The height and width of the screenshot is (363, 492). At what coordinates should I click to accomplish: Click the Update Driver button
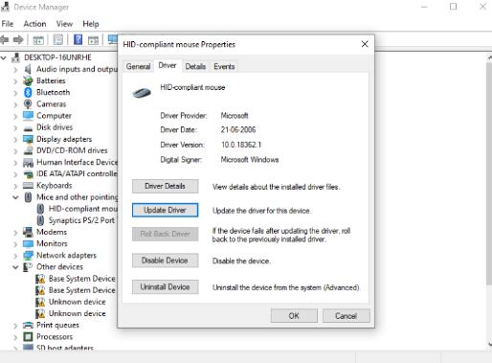(165, 210)
